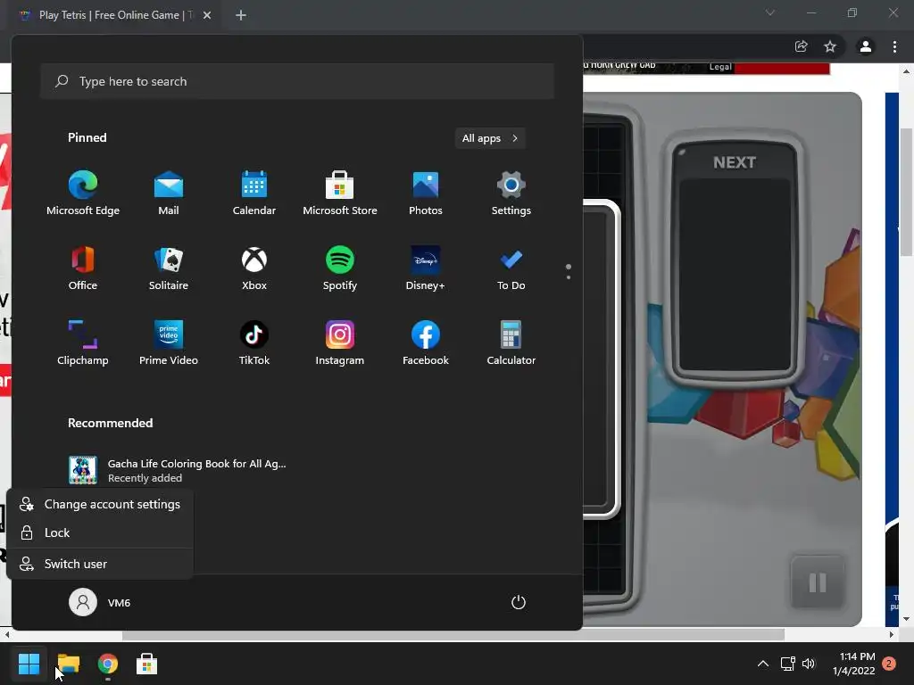Launch Clipchamp video editor

83,343
